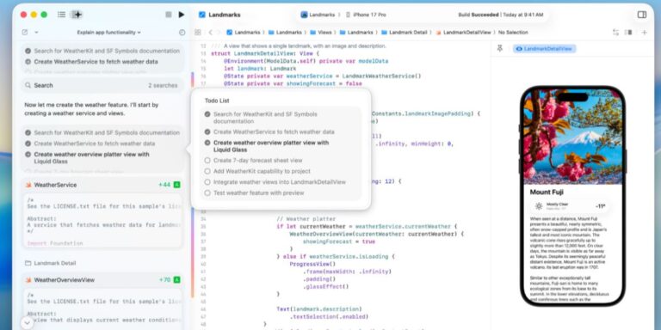
Task: Open the chevron menu beside the compose icon
Action: tap(36, 33)
